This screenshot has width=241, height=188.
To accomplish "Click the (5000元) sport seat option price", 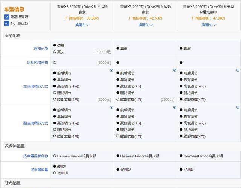I will click(x=104, y=63).
